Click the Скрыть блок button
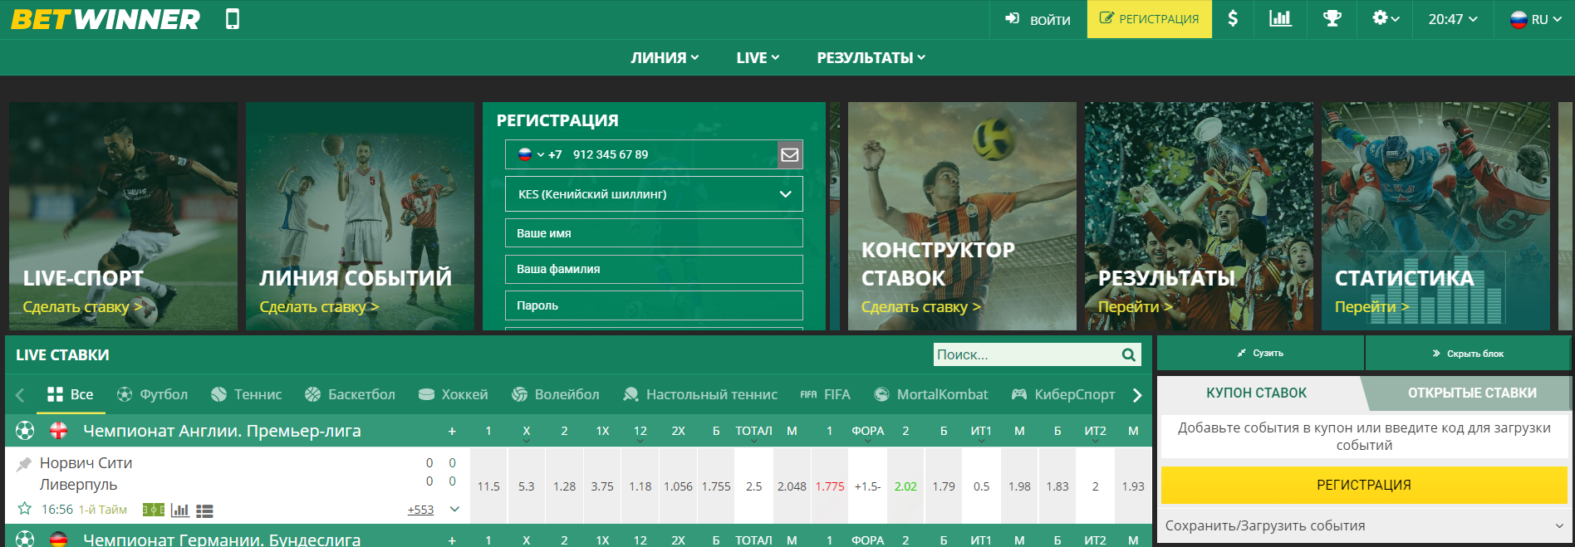Image resolution: width=1575 pixels, height=547 pixels. [1468, 354]
